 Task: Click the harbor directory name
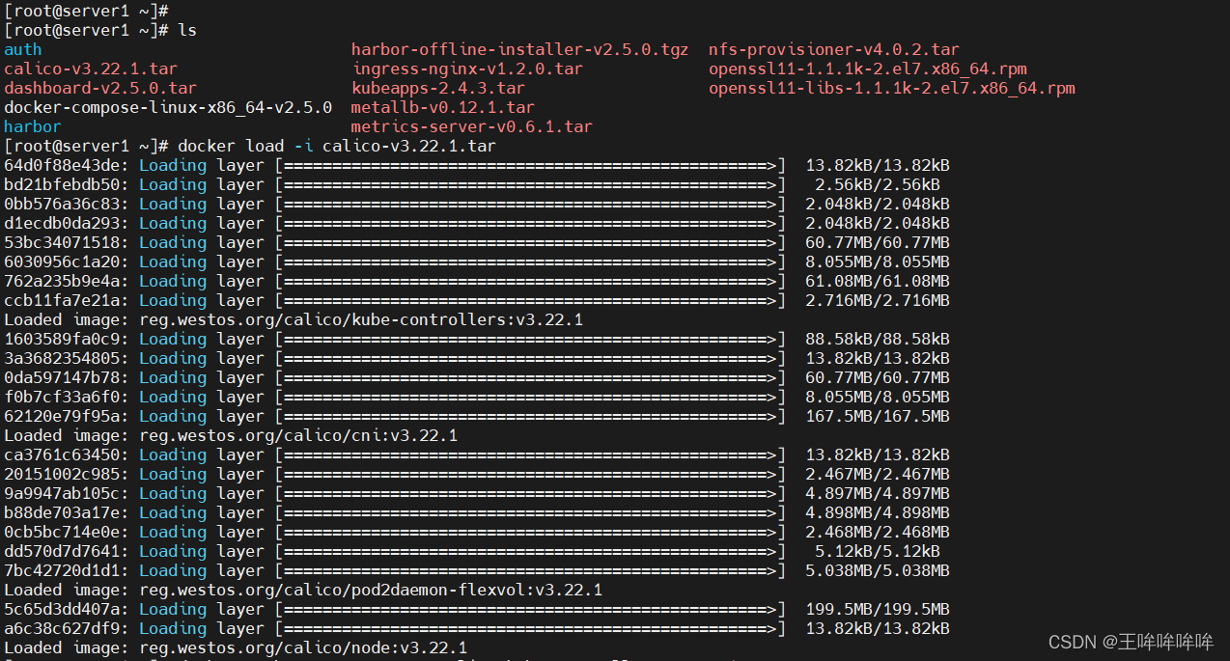33,126
